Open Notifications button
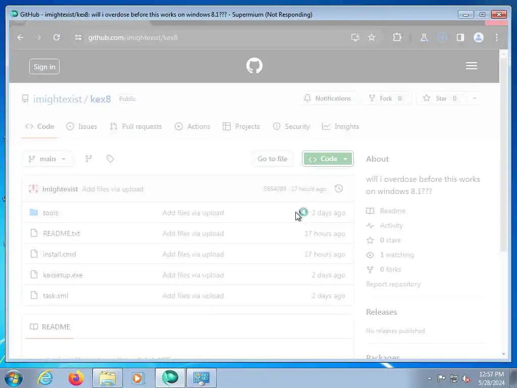This screenshot has width=517, height=388. [x=327, y=99]
